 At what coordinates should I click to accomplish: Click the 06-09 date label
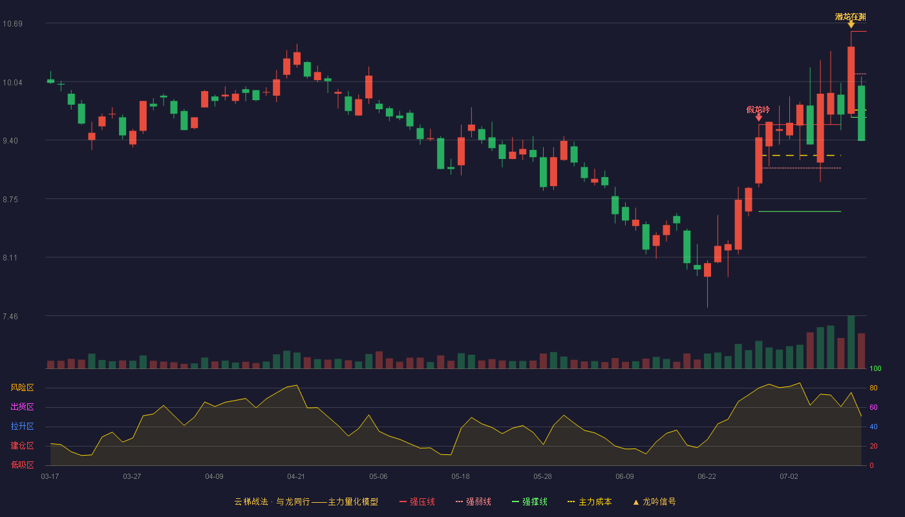click(624, 476)
